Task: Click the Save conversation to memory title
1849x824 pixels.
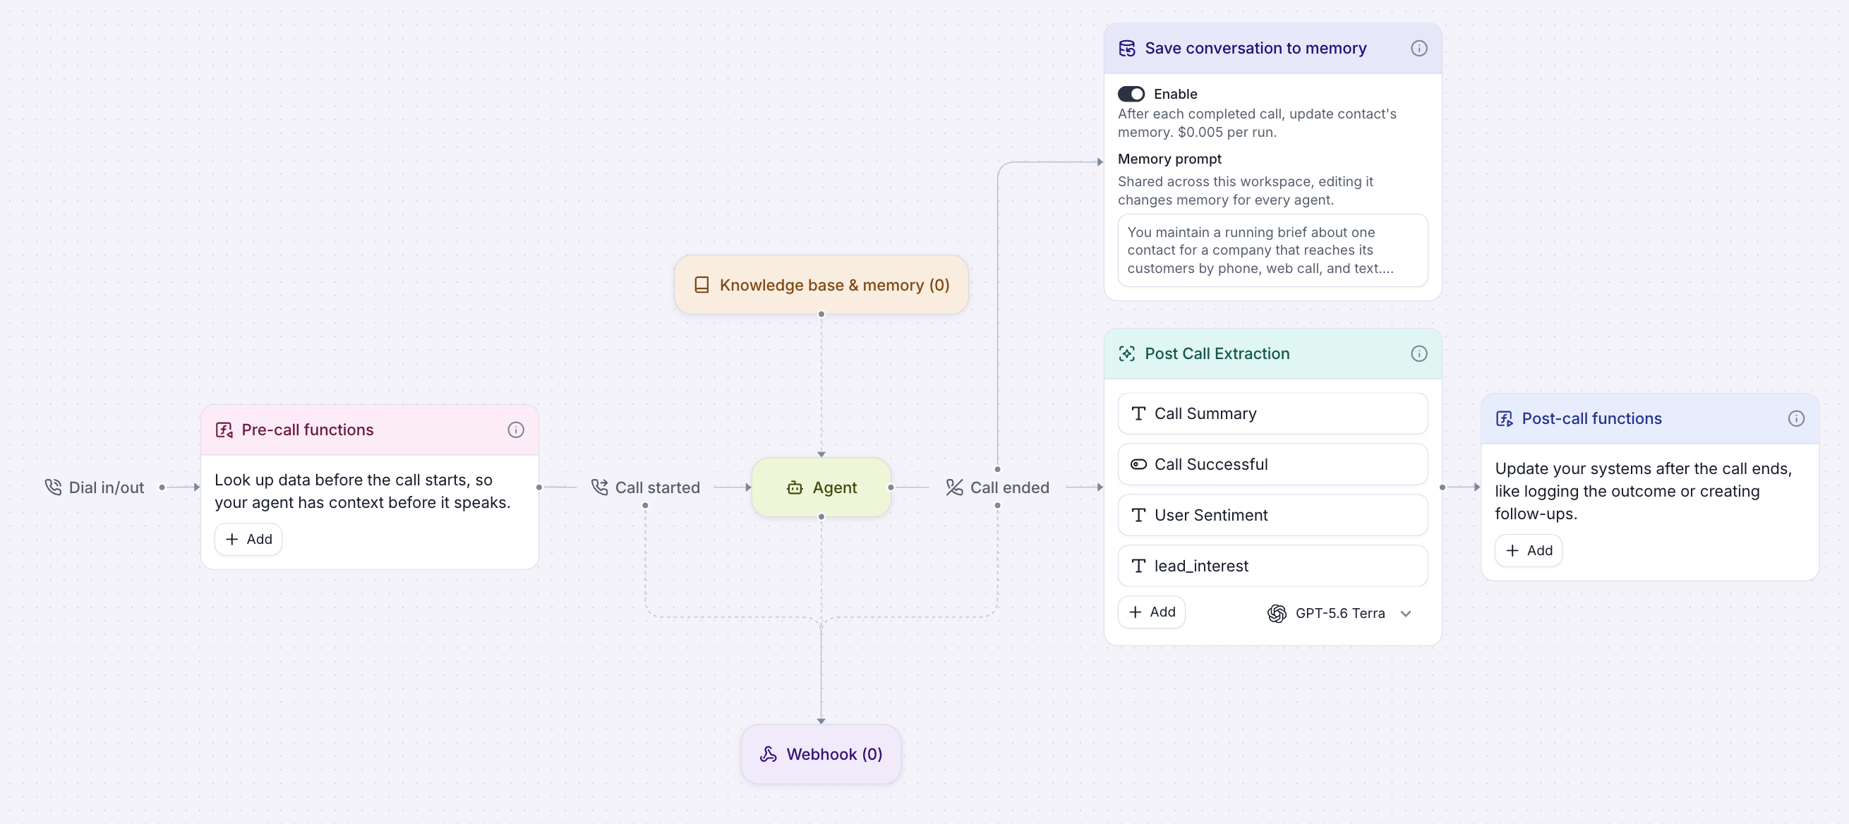Action: [x=1255, y=48]
